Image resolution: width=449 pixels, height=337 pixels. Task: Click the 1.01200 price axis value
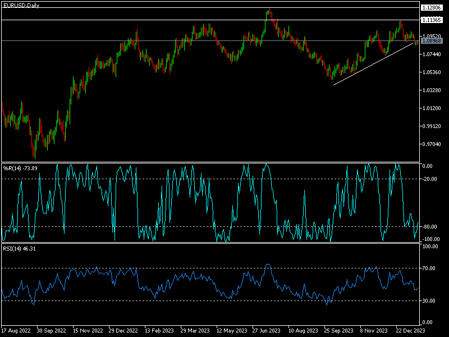pyautogui.click(x=432, y=108)
